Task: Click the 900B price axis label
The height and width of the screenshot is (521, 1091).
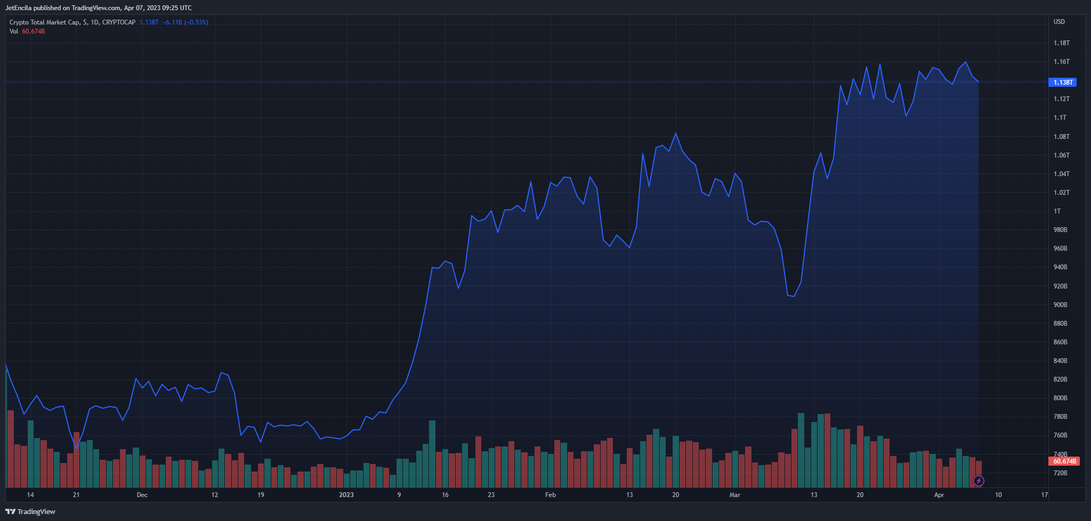Action: click(1060, 305)
